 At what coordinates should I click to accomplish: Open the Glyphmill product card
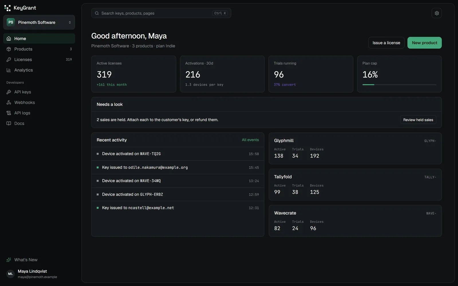[x=355, y=148]
